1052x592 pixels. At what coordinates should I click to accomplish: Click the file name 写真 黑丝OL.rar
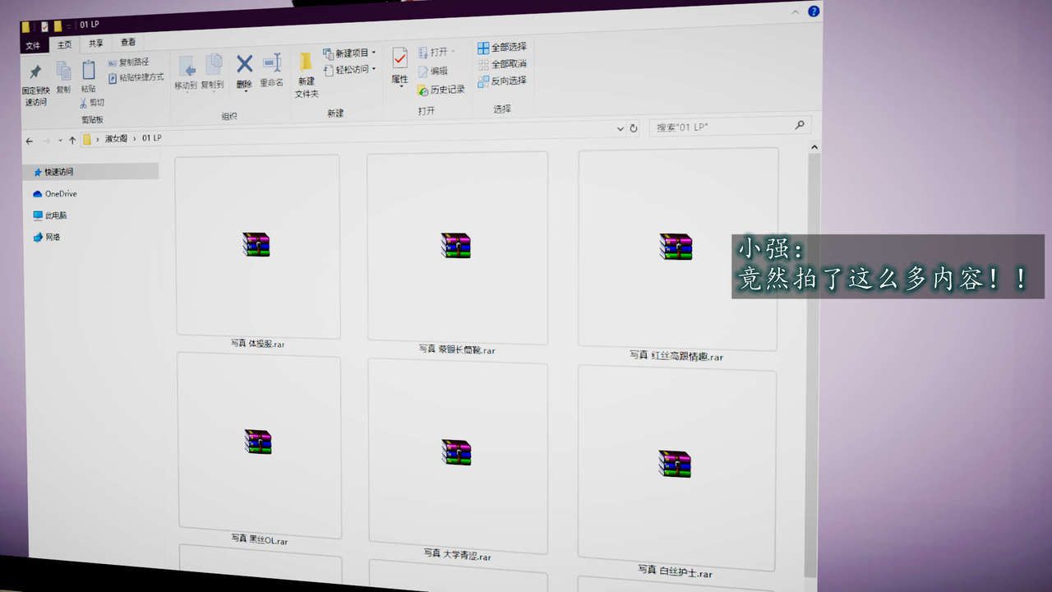click(260, 539)
